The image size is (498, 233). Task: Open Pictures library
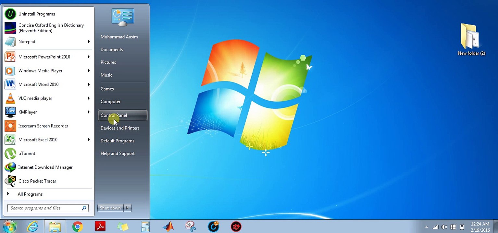click(108, 62)
